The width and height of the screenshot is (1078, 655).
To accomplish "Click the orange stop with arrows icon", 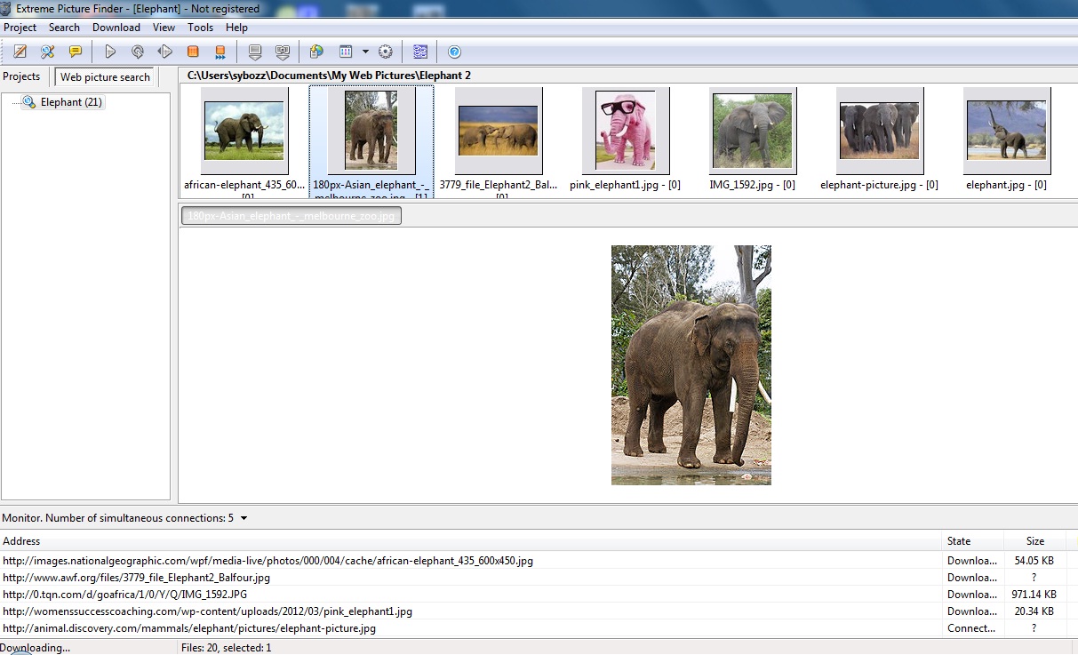I will click(220, 52).
